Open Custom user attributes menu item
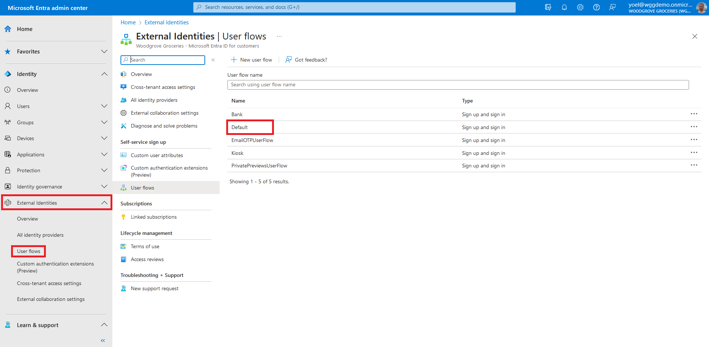The image size is (709, 347). click(x=157, y=155)
